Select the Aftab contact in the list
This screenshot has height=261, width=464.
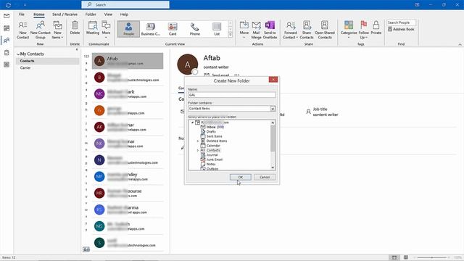click(x=128, y=61)
